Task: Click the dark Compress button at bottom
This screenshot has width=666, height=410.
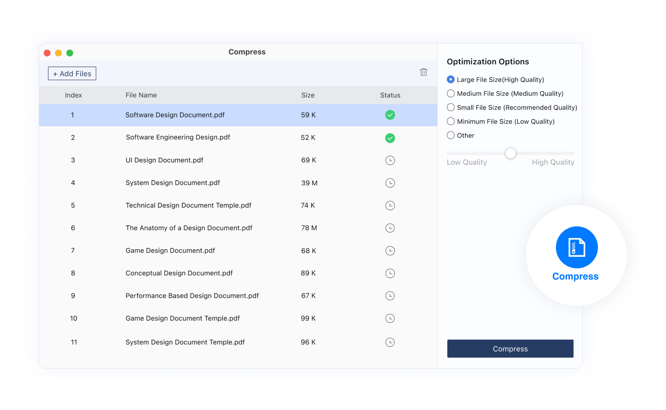Action: (x=510, y=348)
